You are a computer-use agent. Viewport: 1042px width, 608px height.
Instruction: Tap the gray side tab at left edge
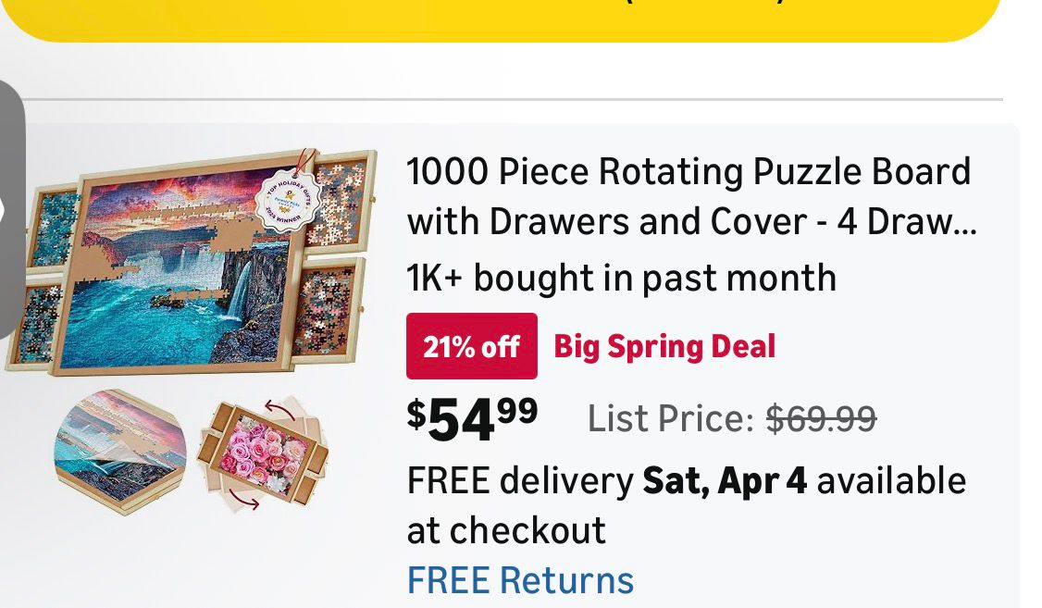coord(11,208)
